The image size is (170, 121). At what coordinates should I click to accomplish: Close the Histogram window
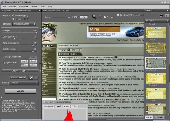tap(85, 102)
